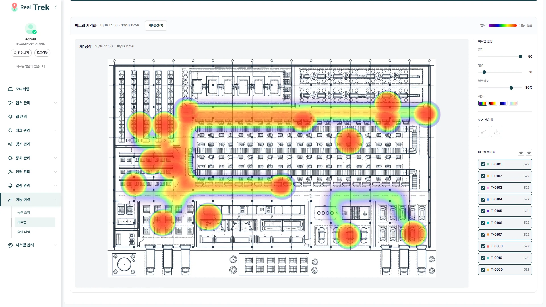Image resolution: width=546 pixels, height=307 pixels.
Task: Click the path drawing tool icon
Action: tap(483, 132)
